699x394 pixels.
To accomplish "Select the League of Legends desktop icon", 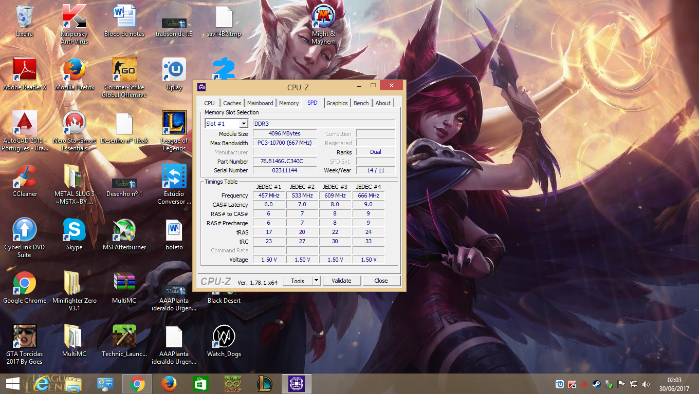I will coord(174,131).
